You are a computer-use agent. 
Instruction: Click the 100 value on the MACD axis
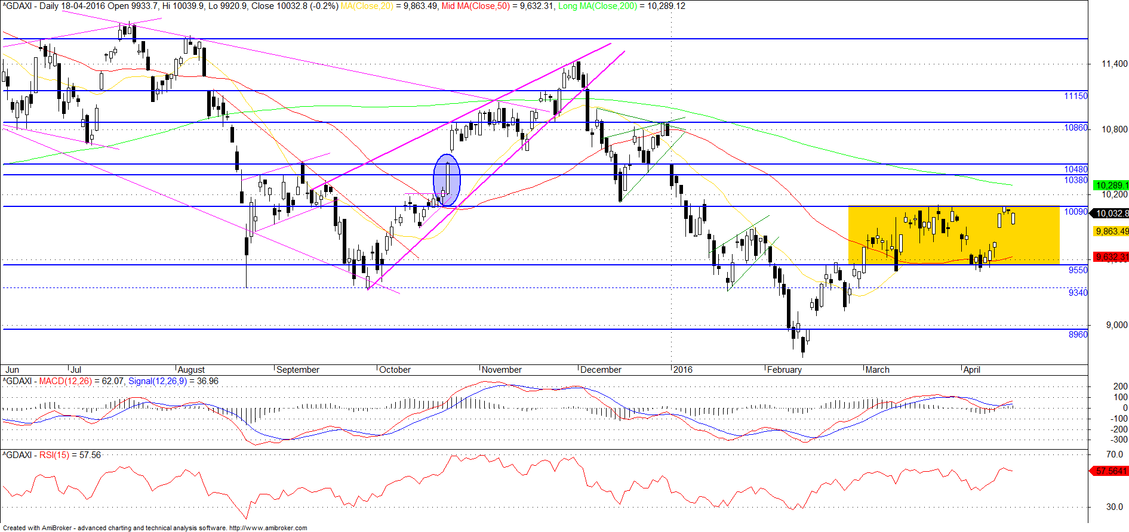click(1121, 397)
